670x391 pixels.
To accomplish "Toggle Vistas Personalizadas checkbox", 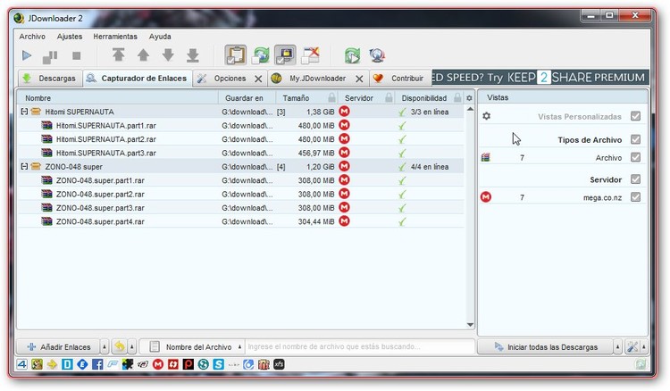I will coord(635,116).
